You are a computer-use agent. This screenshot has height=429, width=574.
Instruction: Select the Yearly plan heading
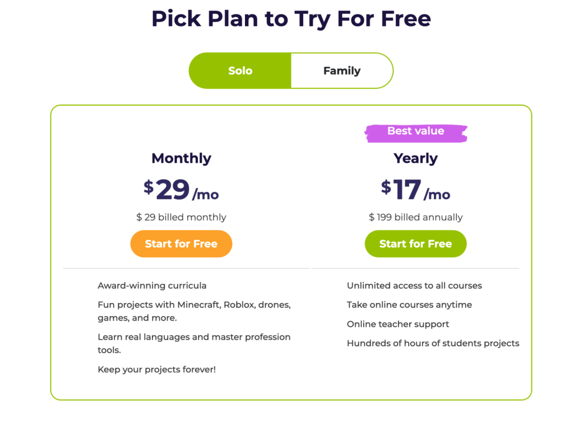click(415, 158)
